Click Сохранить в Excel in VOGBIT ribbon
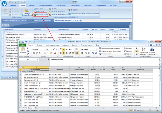Image resolution: width=162 pixels, height=113 pixels. click(41, 15)
